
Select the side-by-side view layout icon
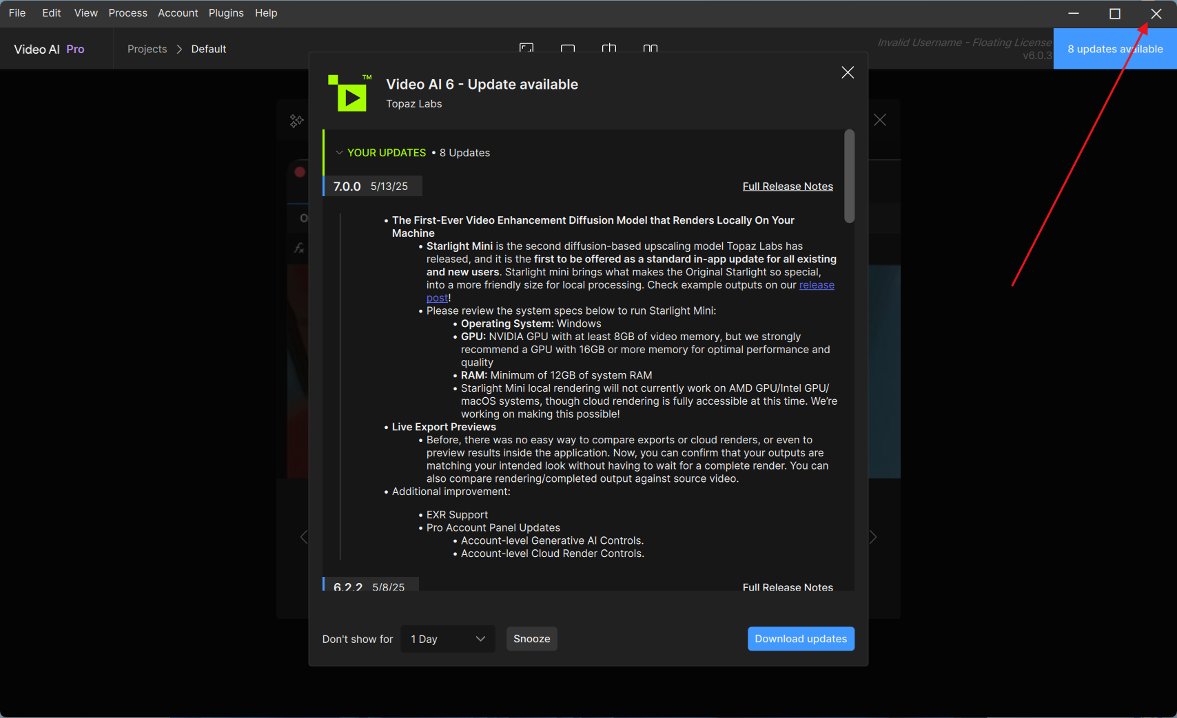(651, 48)
